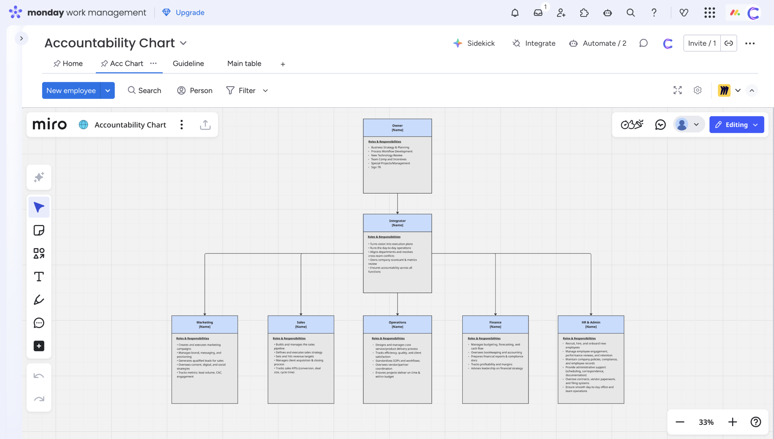This screenshot has width=774, height=439.
Task: Zoom in with the plus button
Action: tap(732, 422)
